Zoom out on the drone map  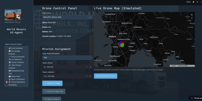click(x=192, y=18)
